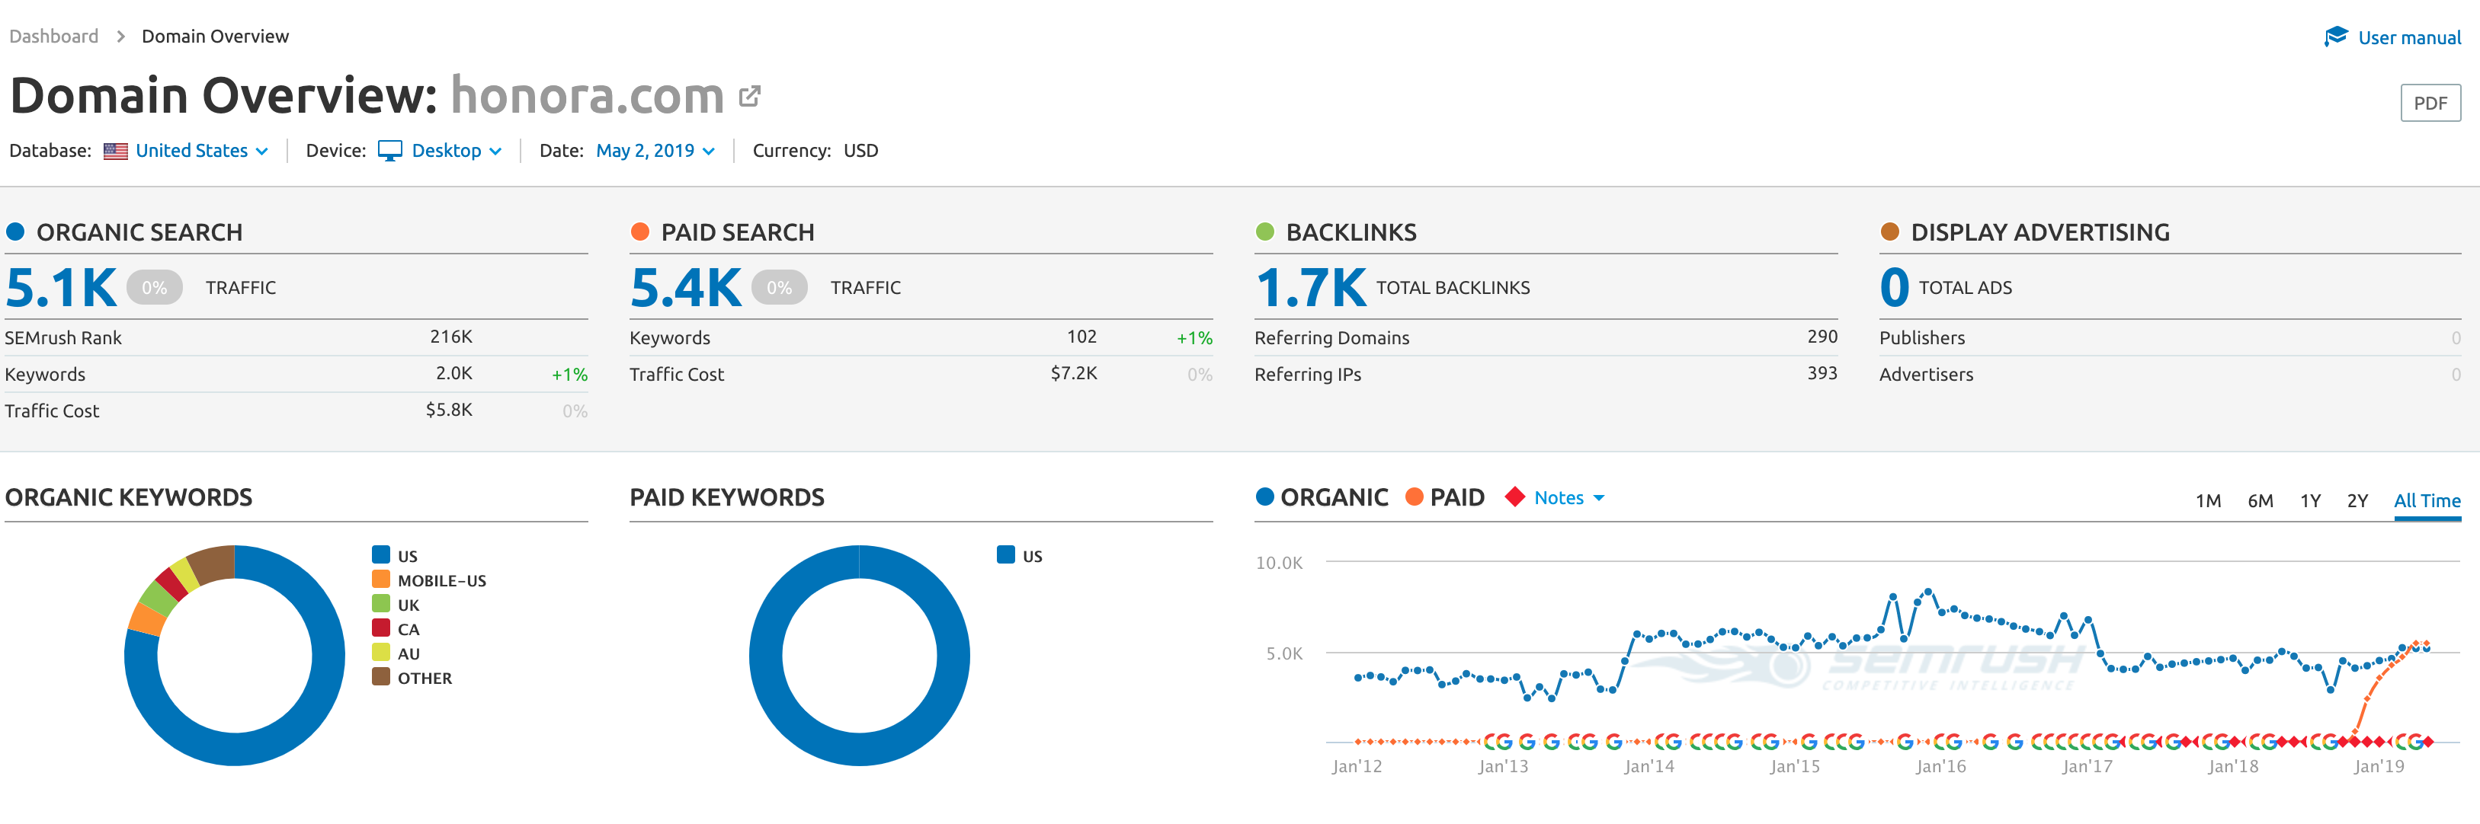
Task: Click the US swatch in paid keywords legend
Action: 1006,554
